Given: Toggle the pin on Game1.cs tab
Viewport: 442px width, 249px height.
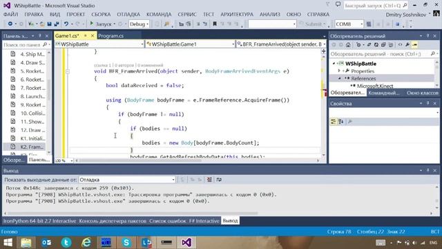Looking at the screenshot, I should click(86, 35).
